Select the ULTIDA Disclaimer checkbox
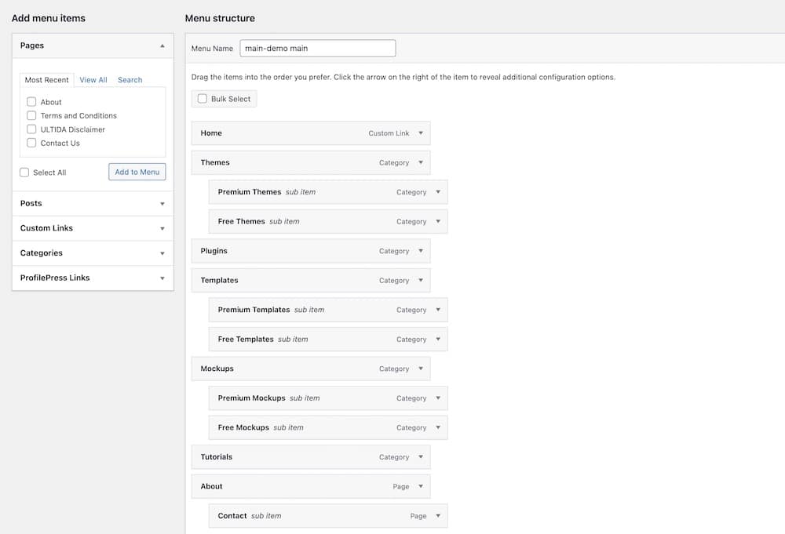Screen dimensions: 785x534 [x=31, y=129]
